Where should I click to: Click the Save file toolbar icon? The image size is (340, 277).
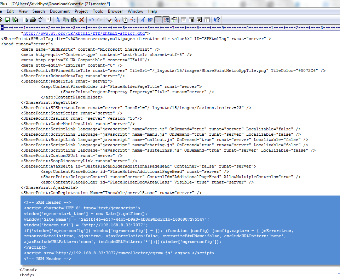7,20
